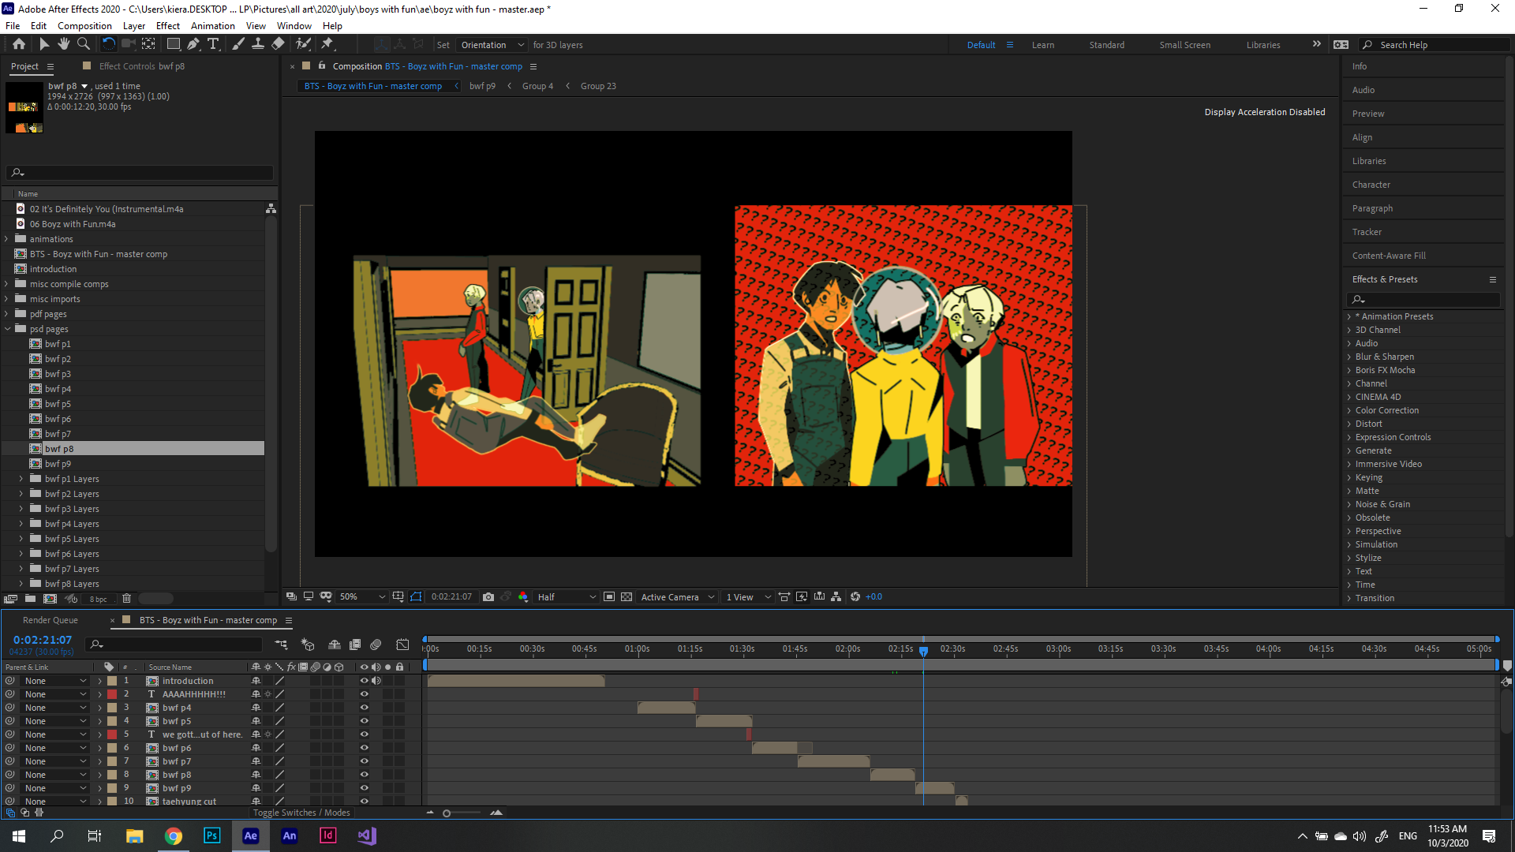Click the label color swatch of introduction layer
This screenshot has width=1515, height=852.
112,681
